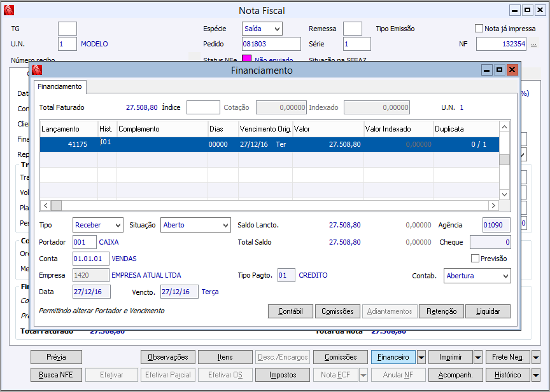Click the Liquidar button
Viewport: 550px width, 392px height.
[488, 311]
